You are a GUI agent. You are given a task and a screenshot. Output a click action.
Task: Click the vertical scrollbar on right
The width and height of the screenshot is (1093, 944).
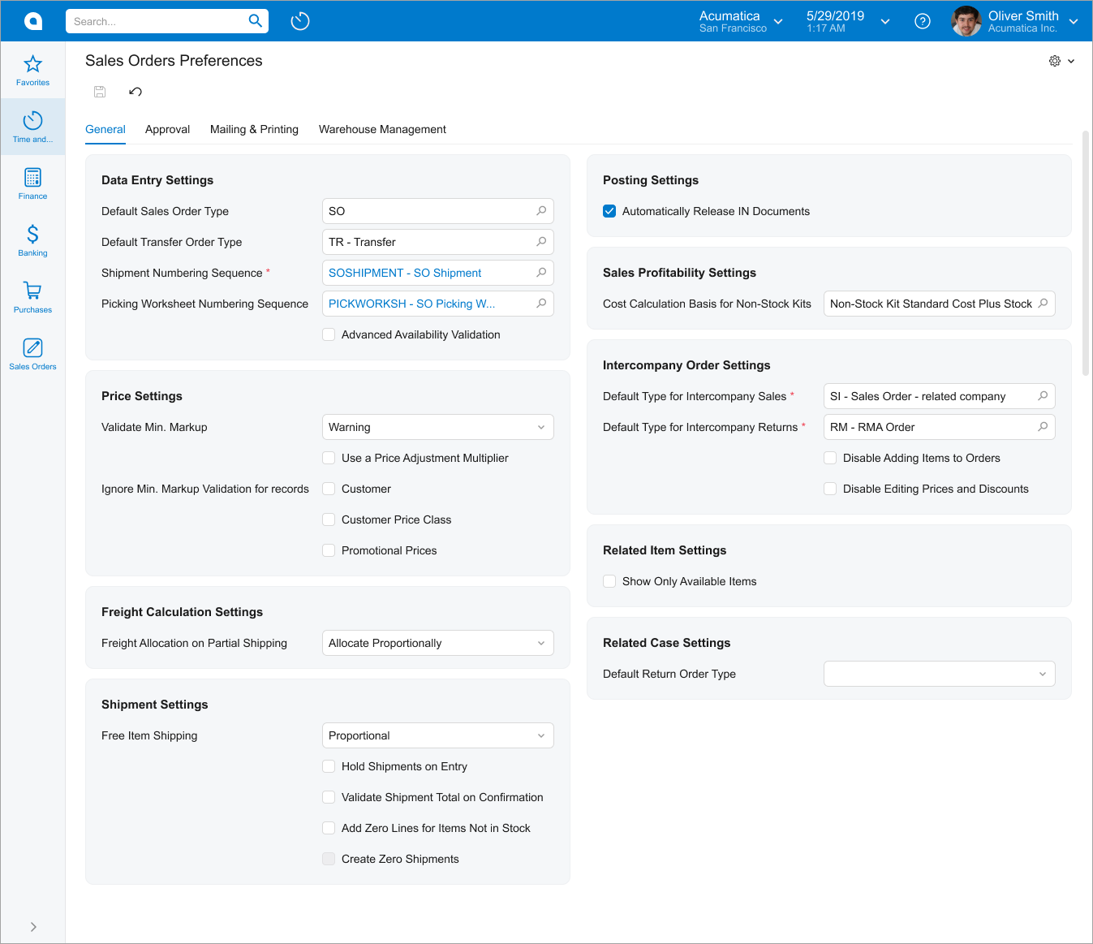click(1086, 253)
